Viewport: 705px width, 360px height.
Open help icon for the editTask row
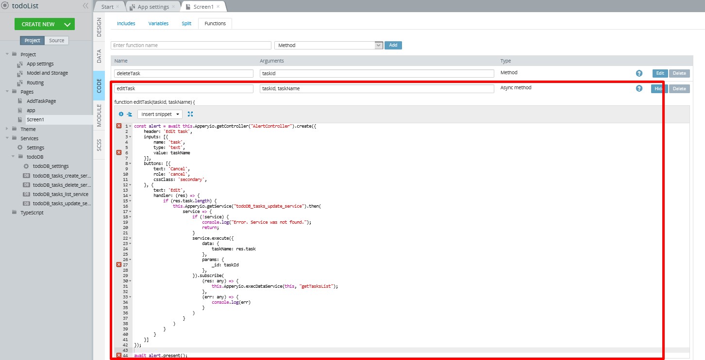point(639,88)
